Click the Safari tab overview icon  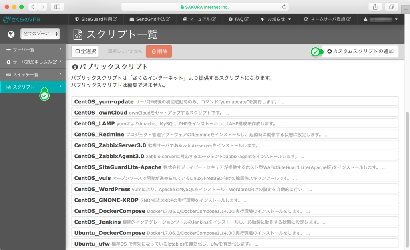pos(391,7)
